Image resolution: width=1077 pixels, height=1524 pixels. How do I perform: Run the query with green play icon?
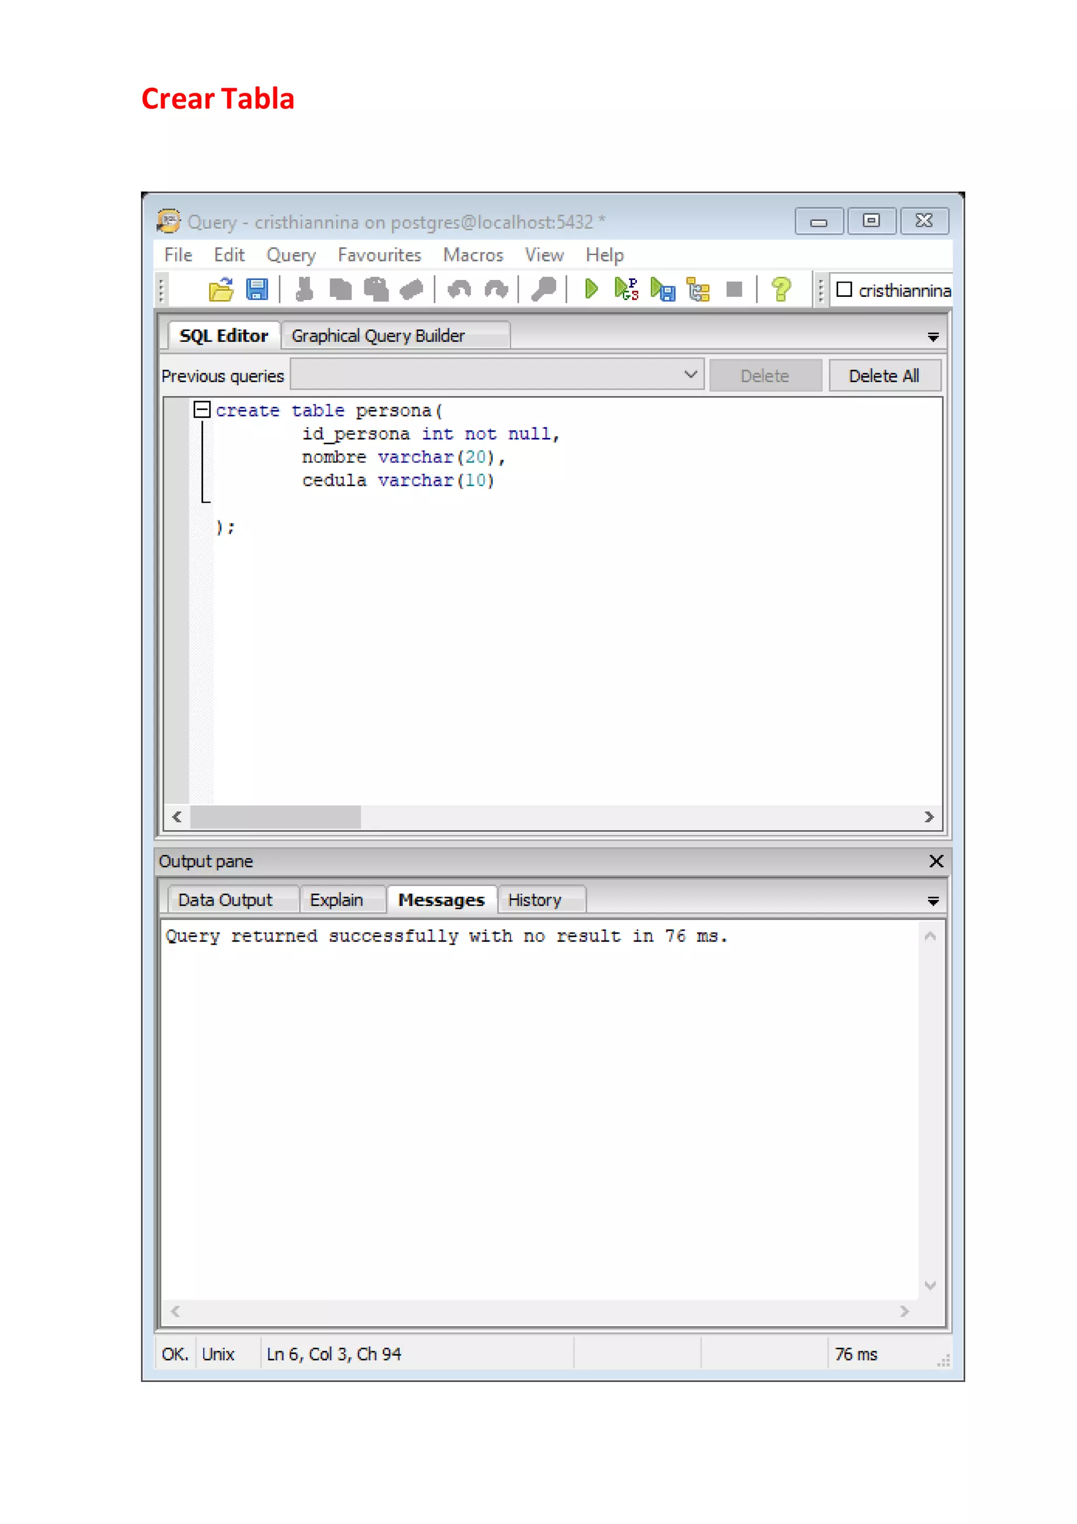(x=591, y=289)
